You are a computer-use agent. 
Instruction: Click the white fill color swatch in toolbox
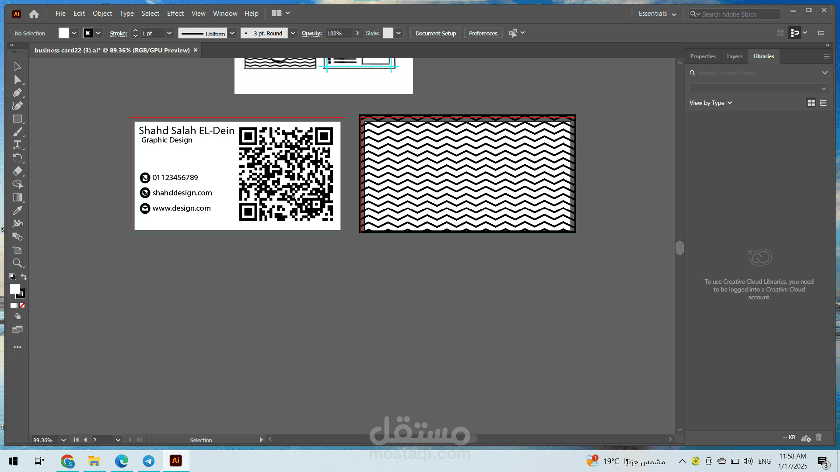[x=14, y=288]
